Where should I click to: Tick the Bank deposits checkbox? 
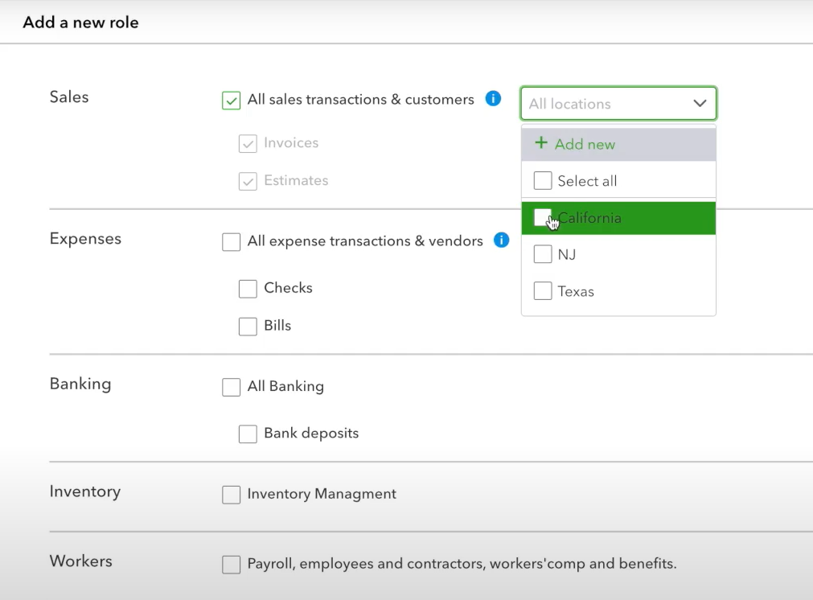[x=248, y=434]
